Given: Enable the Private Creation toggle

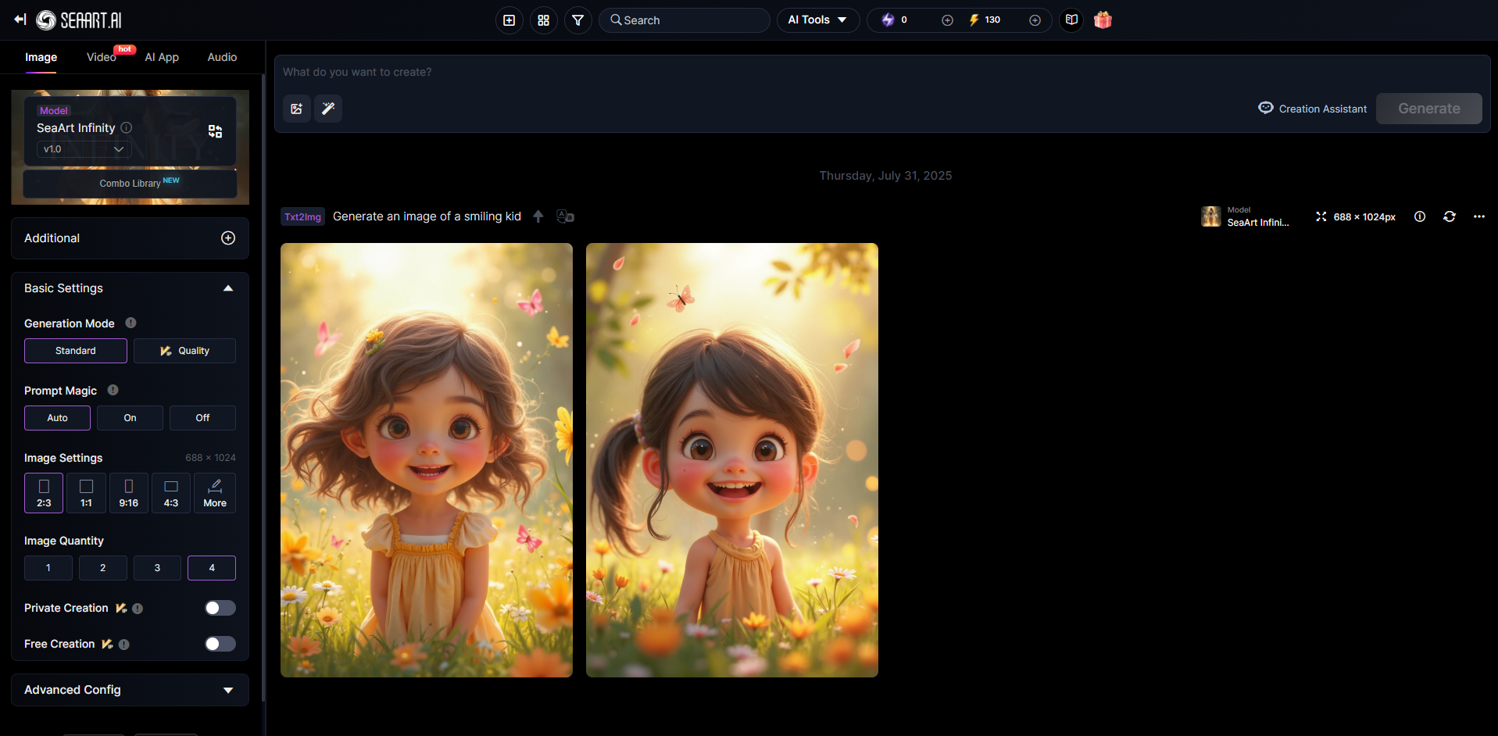Looking at the screenshot, I should point(220,608).
